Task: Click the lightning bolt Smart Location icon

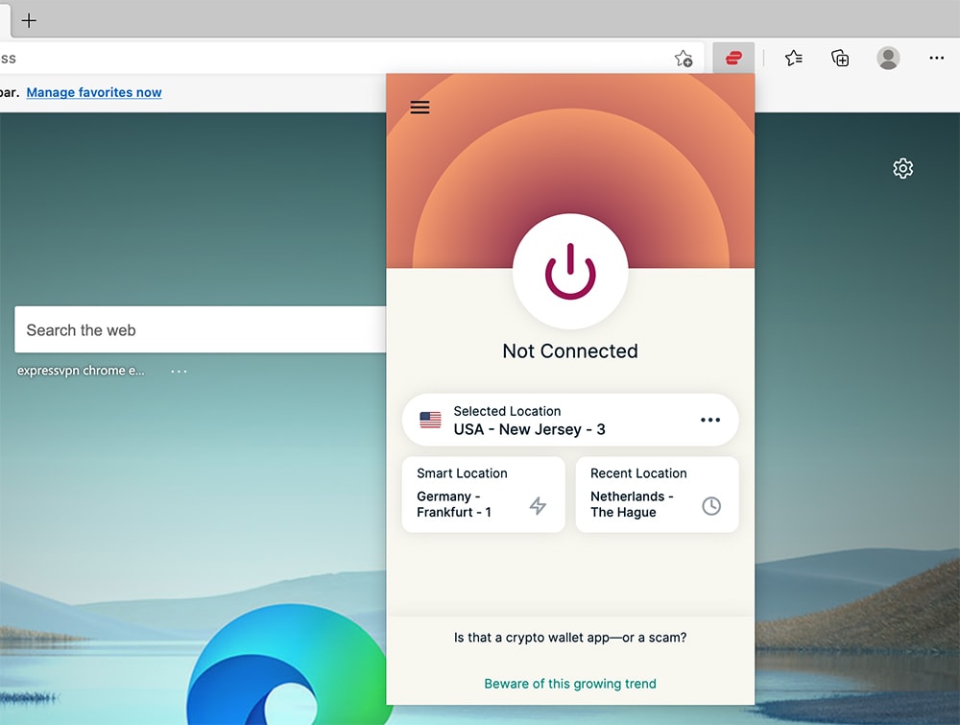Action: (538, 506)
